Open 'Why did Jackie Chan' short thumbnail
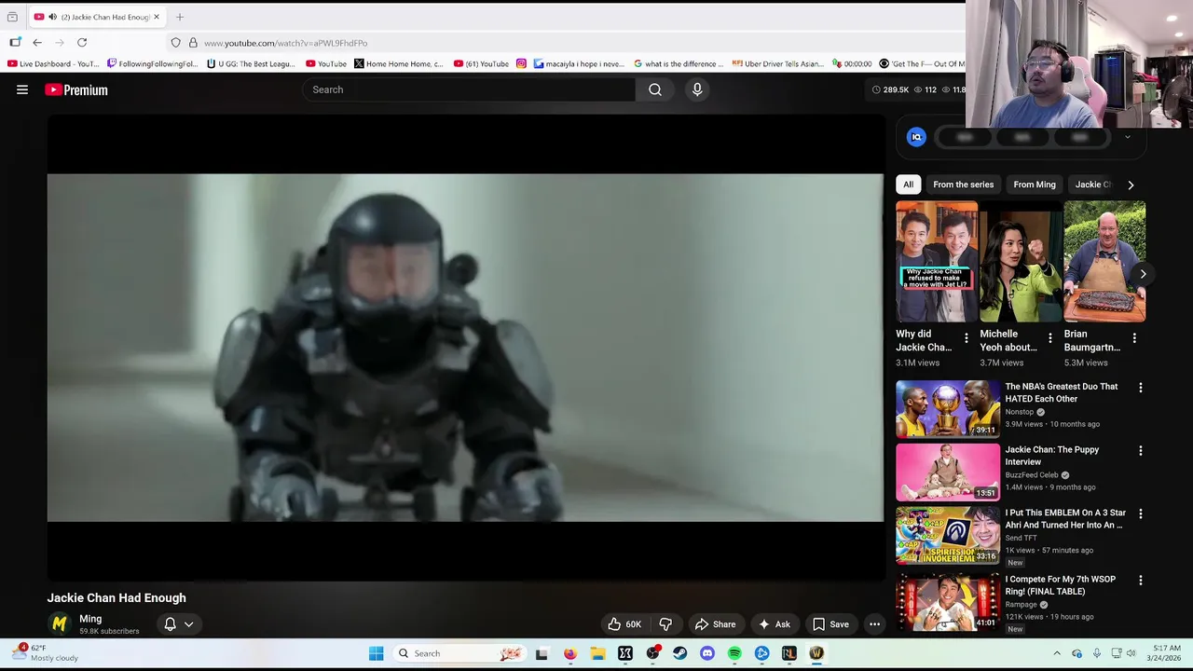This screenshot has height=671, width=1193. (x=937, y=262)
